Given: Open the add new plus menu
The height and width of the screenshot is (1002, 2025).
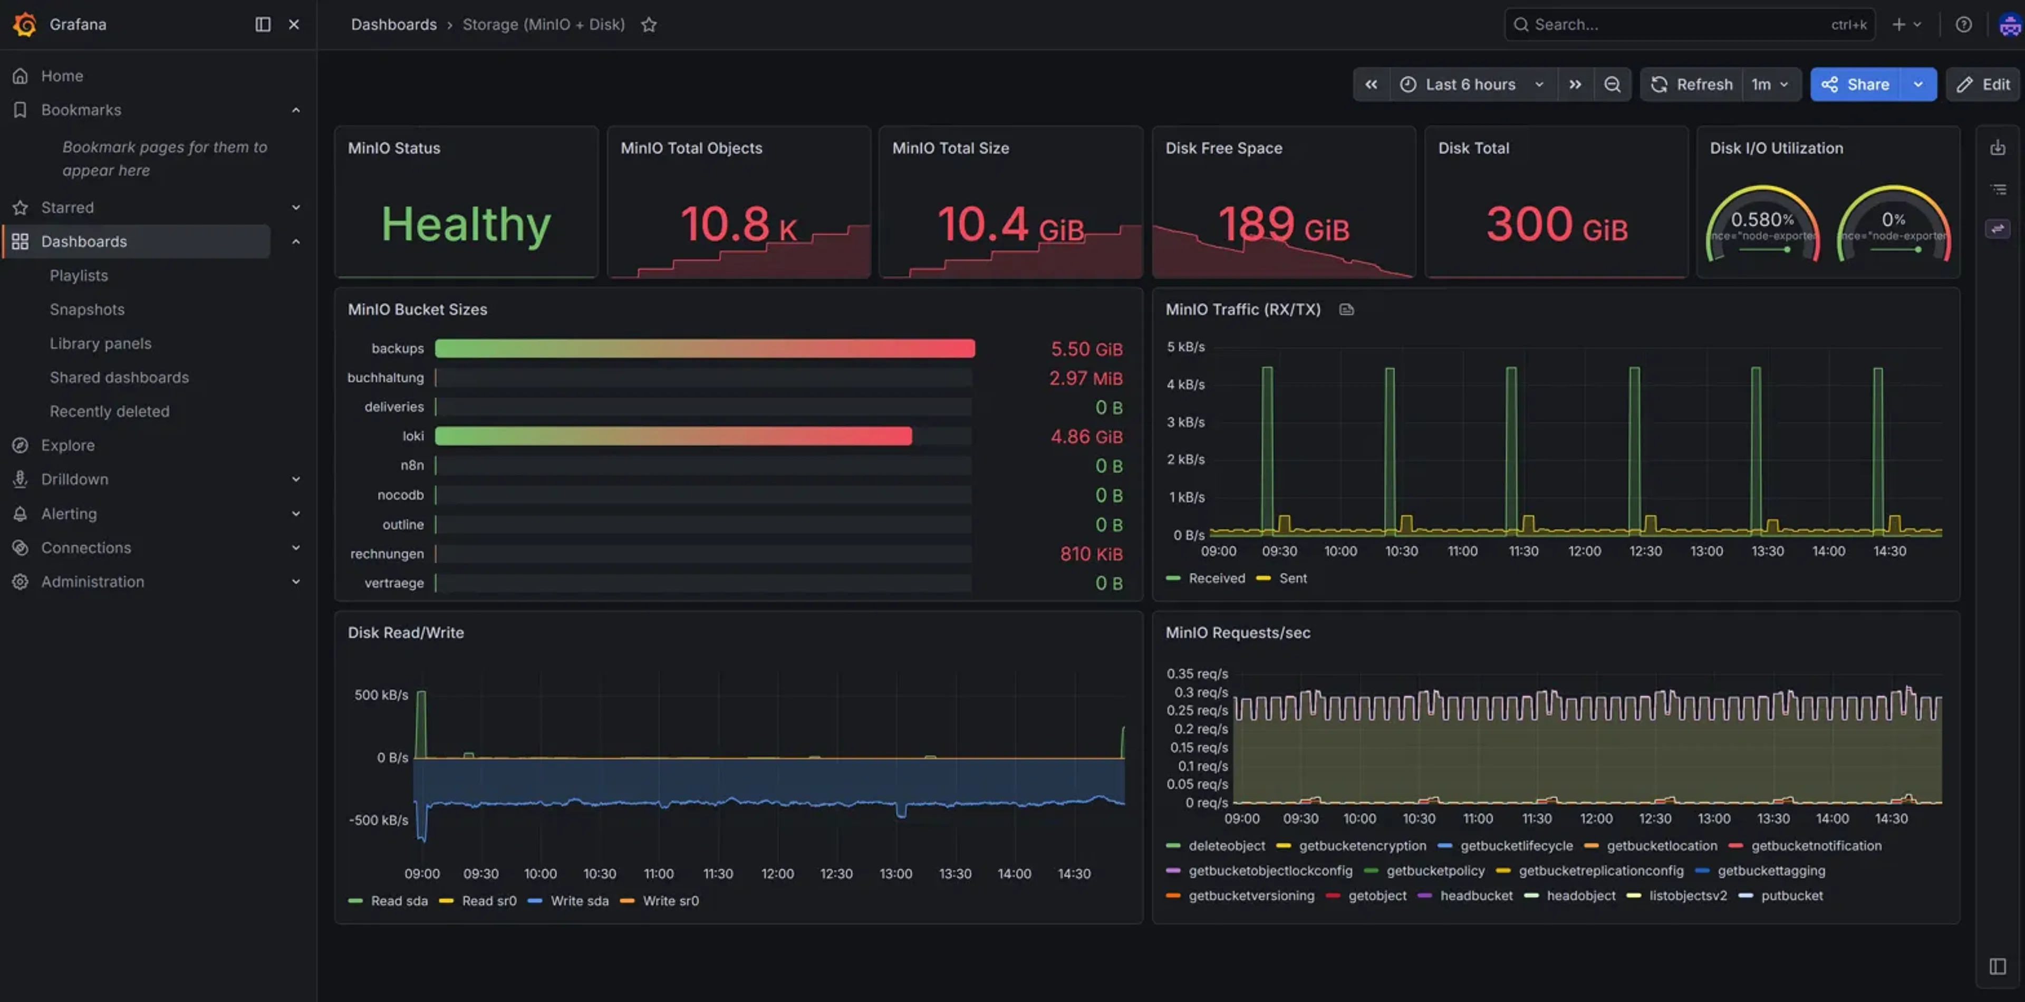Looking at the screenshot, I should coord(1906,24).
